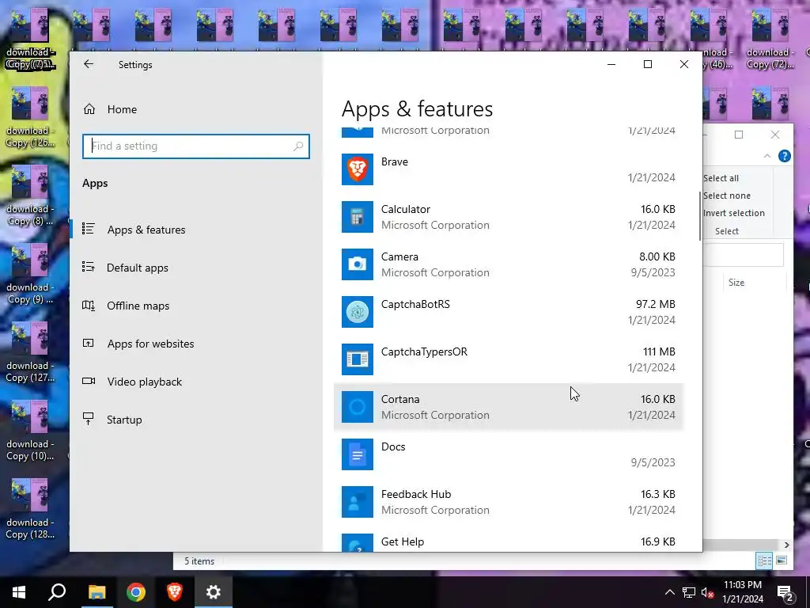Collapse the File Explorer ribbon chevron
810x608 pixels.
[767, 156]
